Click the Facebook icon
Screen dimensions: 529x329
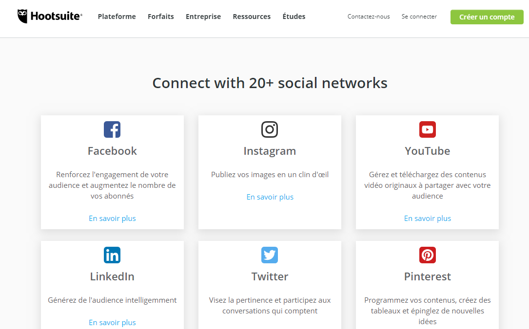(x=112, y=129)
